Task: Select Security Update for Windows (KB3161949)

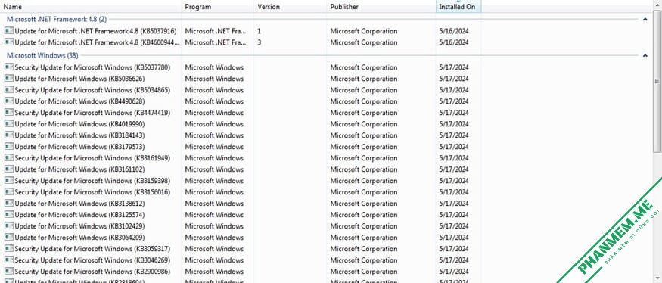Action: (x=92, y=158)
